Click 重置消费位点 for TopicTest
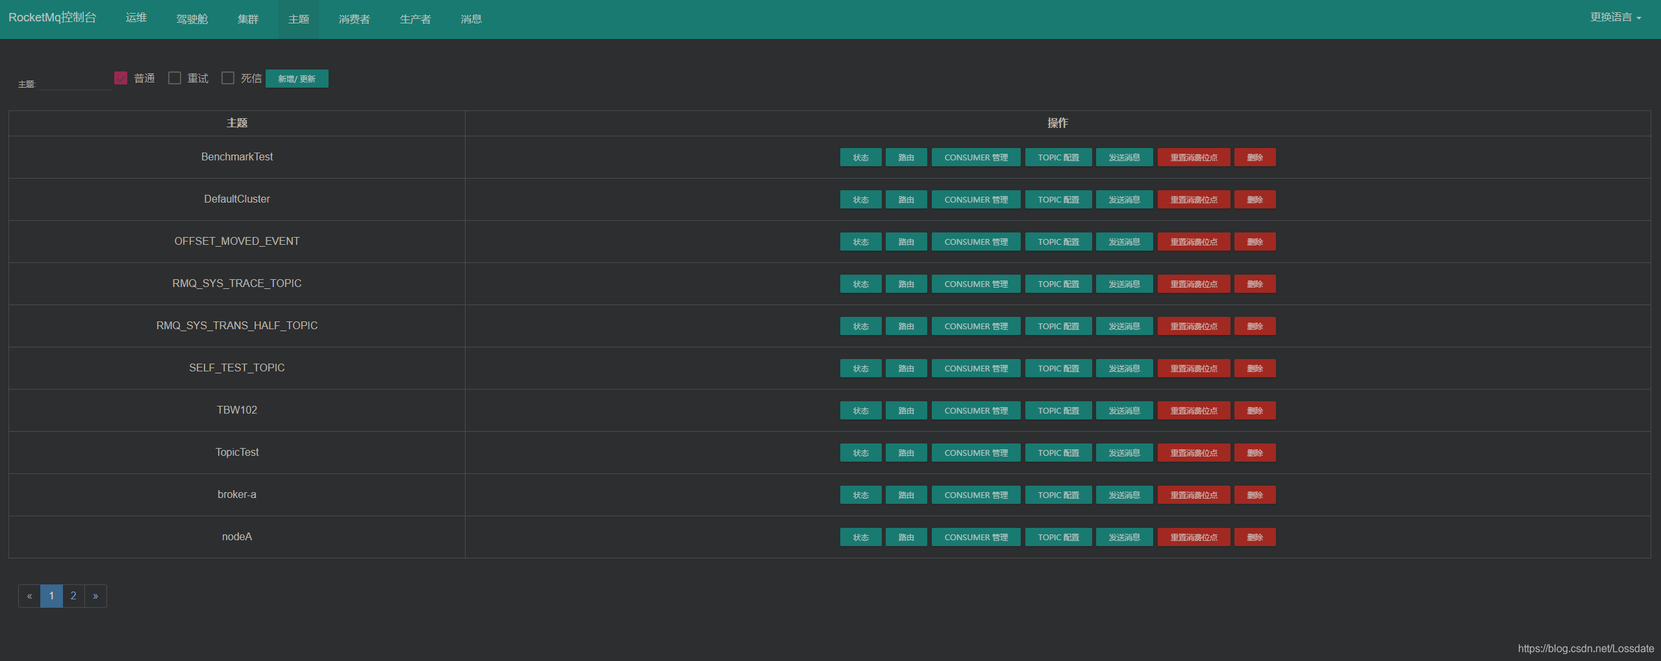Image resolution: width=1661 pixels, height=661 pixels. 1194,453
